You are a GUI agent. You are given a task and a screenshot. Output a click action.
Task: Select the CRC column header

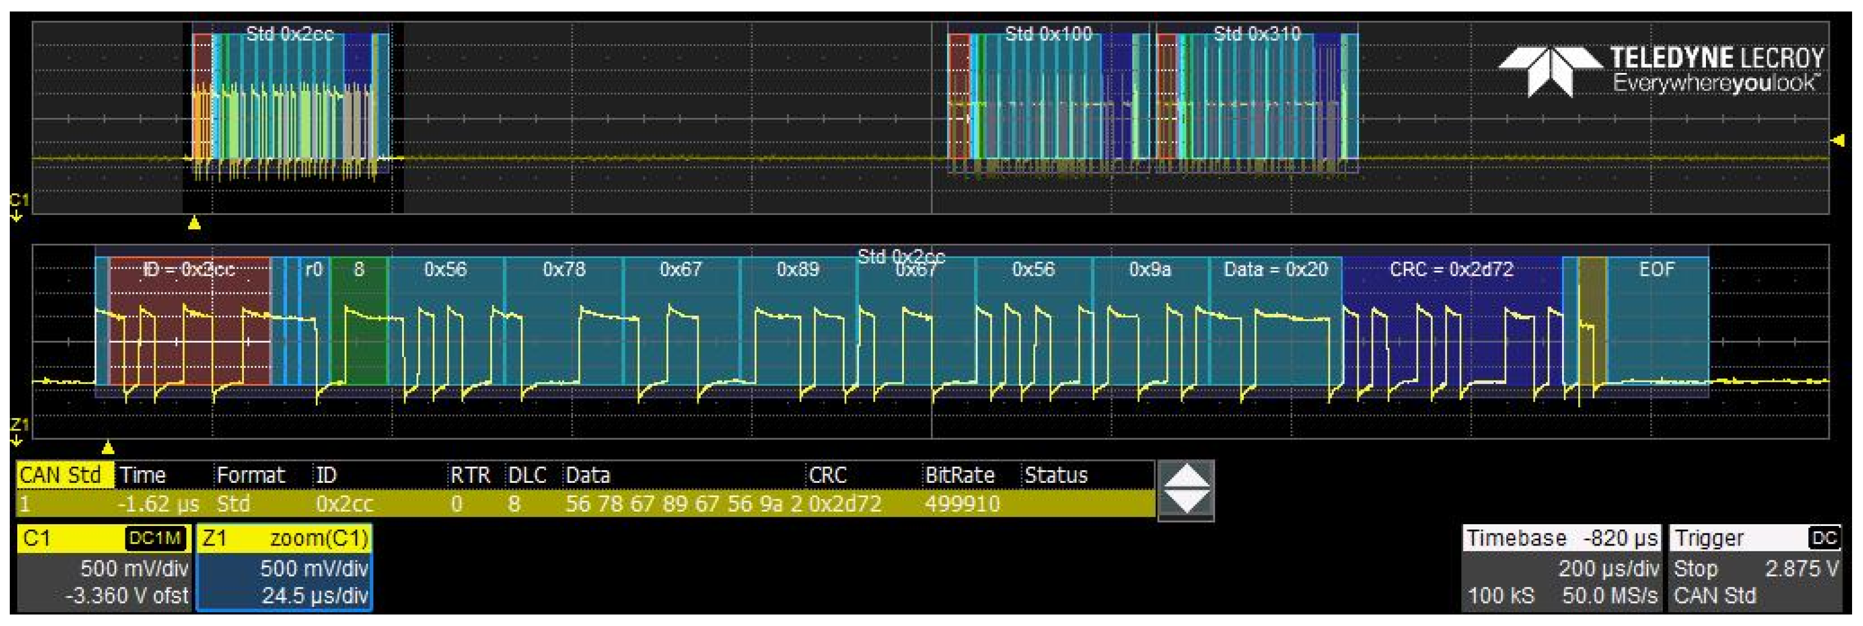827,475
